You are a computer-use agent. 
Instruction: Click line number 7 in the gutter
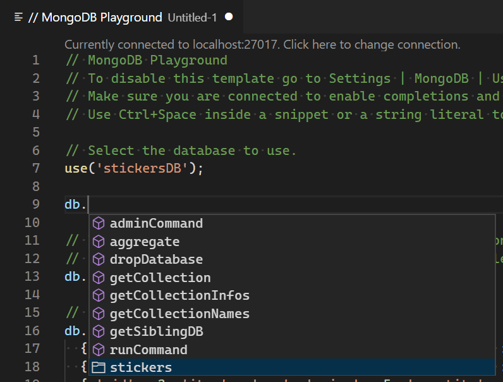35,168
